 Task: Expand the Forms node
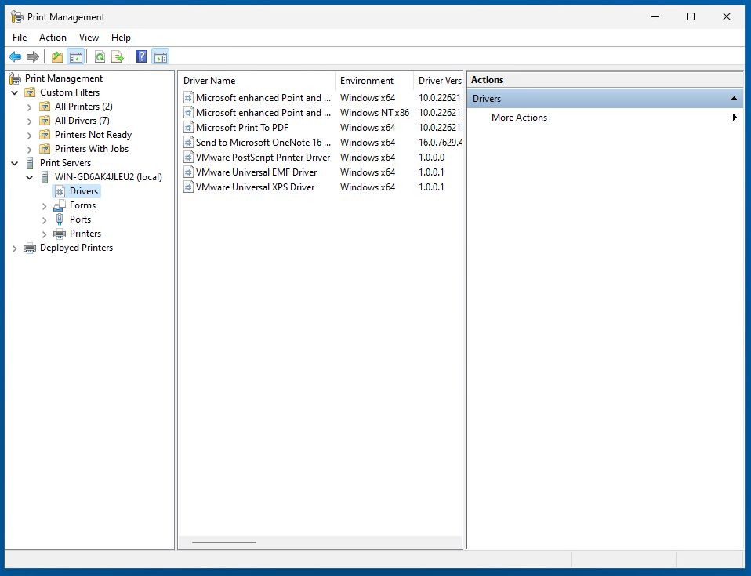(45, 206)
